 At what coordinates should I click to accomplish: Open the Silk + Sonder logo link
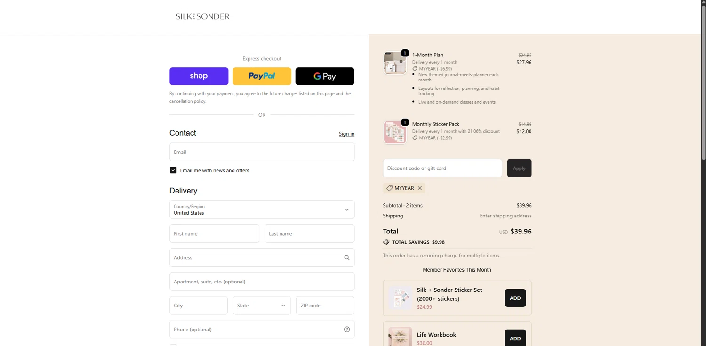203,16
